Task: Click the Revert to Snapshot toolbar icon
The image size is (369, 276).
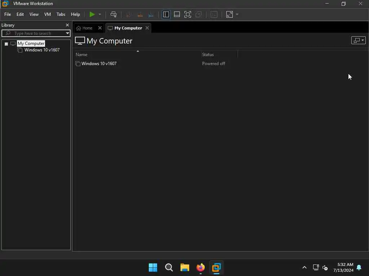Action: pos(140,14)
